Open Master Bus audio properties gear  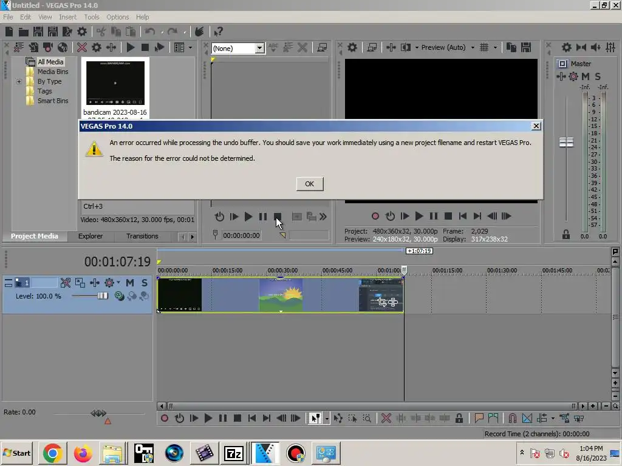click(x=567, y=47)
